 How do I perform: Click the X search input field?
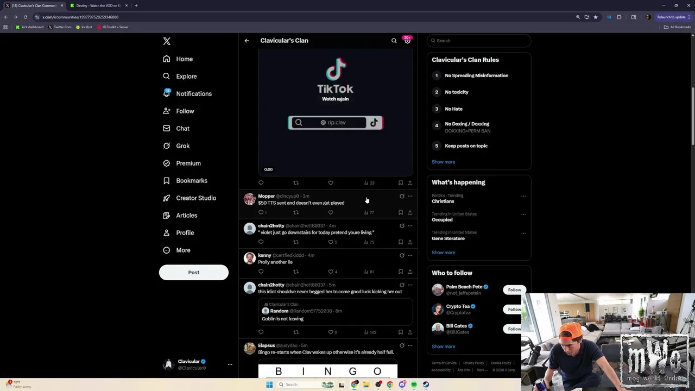pyautogui.click(x=478, y=41)
